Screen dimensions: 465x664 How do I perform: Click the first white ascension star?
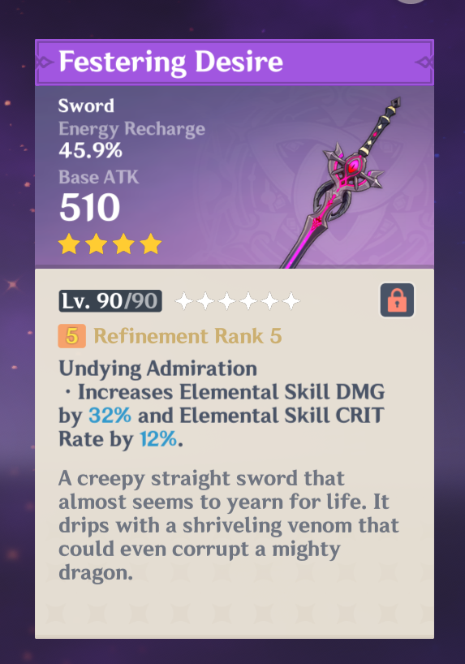[x=183, y=301]
